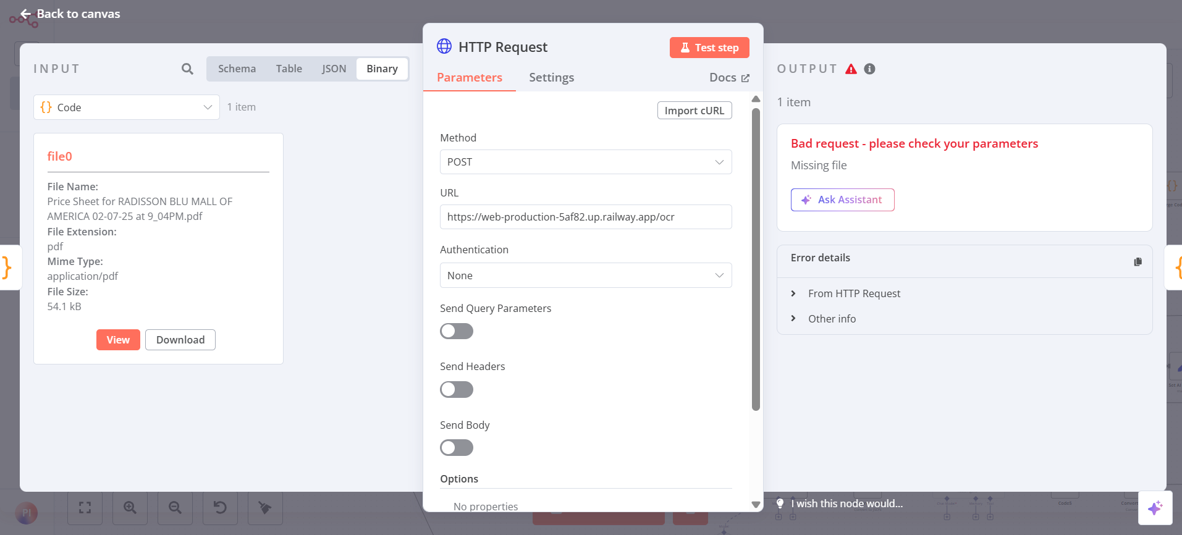
Task: Expand the Other info section
Action: [832, 319]
